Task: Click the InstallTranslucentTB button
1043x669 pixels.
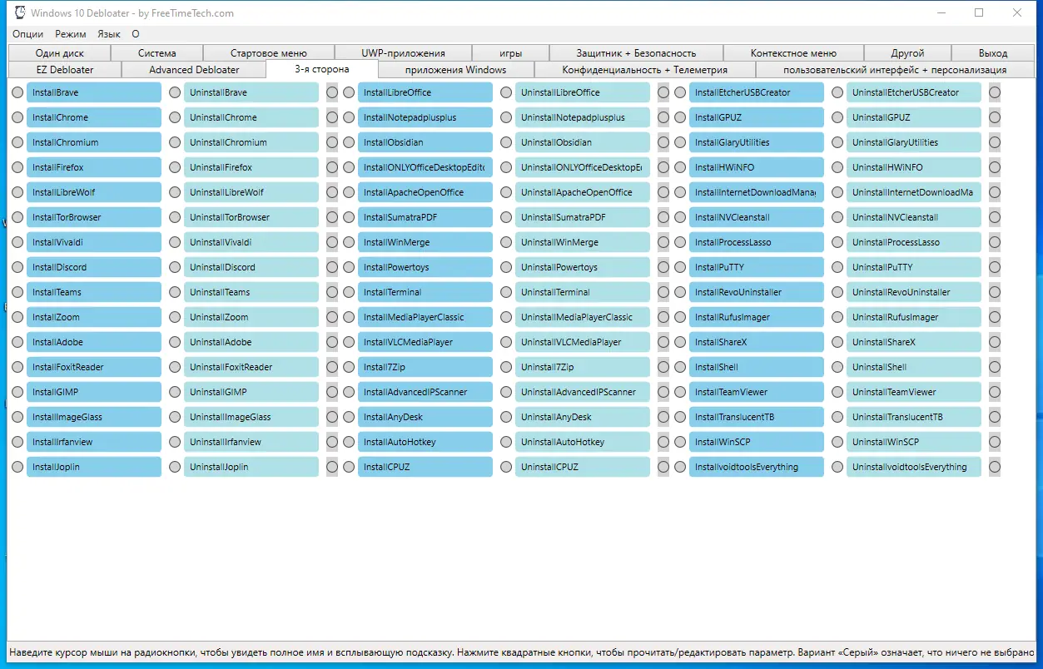Action: click(757, 417)
